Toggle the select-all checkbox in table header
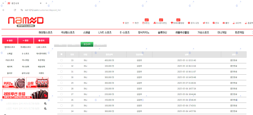Screen dimensions: 253x115 pos(61,54)
